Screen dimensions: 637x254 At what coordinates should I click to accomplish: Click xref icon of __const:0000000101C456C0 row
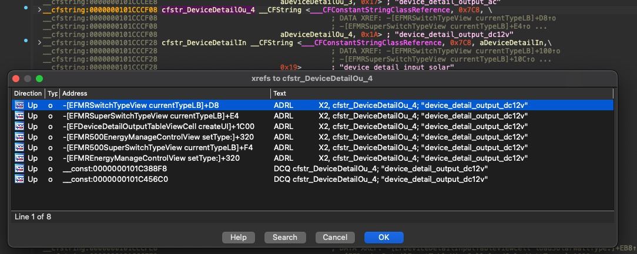pyautogui.click(x=19, y=179)
